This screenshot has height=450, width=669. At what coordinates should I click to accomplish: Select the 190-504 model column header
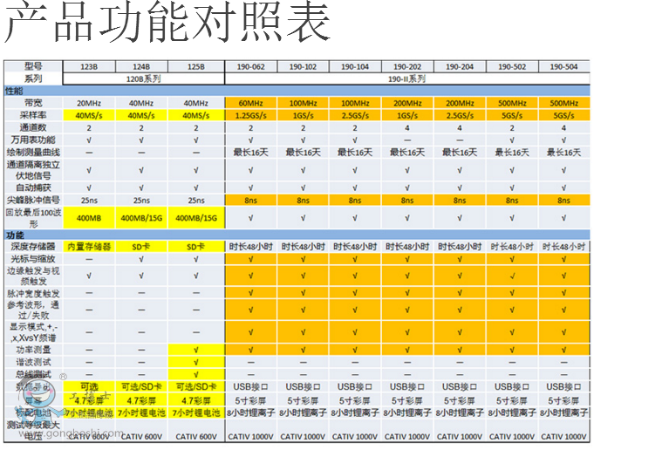click(x=564, y=66)
